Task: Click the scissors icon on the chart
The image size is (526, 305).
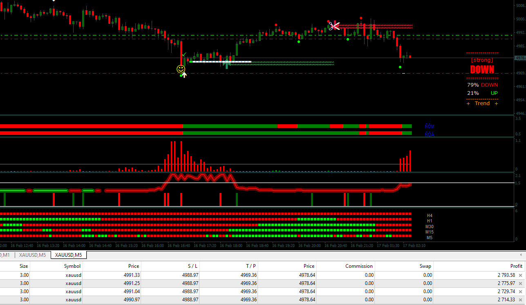Action: pos(334,26)
